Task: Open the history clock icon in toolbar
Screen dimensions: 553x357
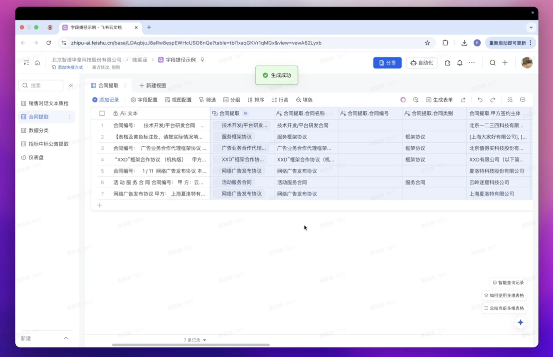Action: tap(416, 100)
